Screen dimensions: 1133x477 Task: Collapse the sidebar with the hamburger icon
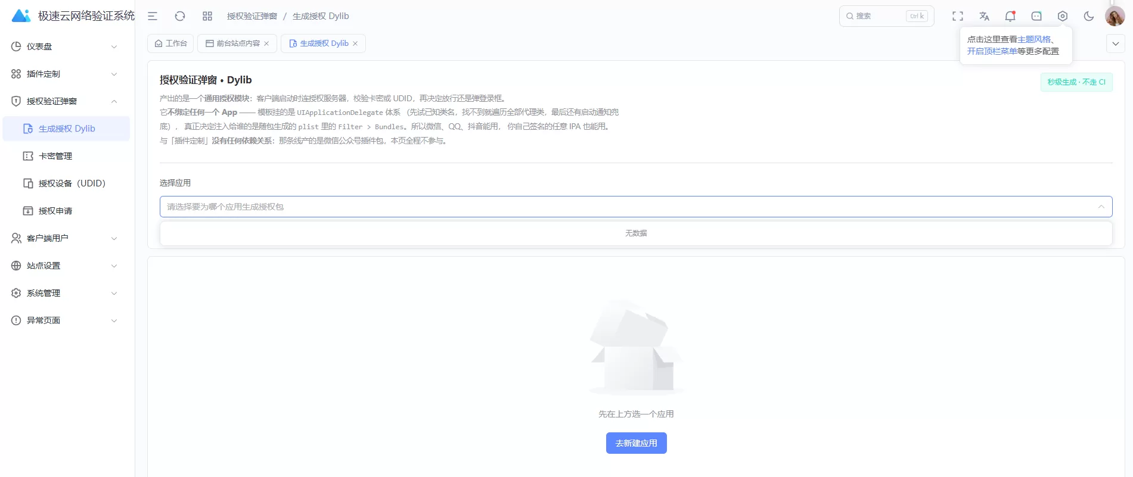153,16
